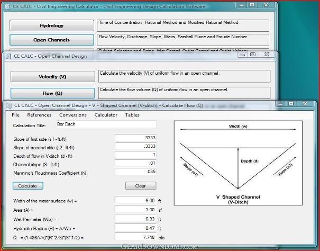
Task: Click Flow (Q) description text box
Action: pos(184,93)
